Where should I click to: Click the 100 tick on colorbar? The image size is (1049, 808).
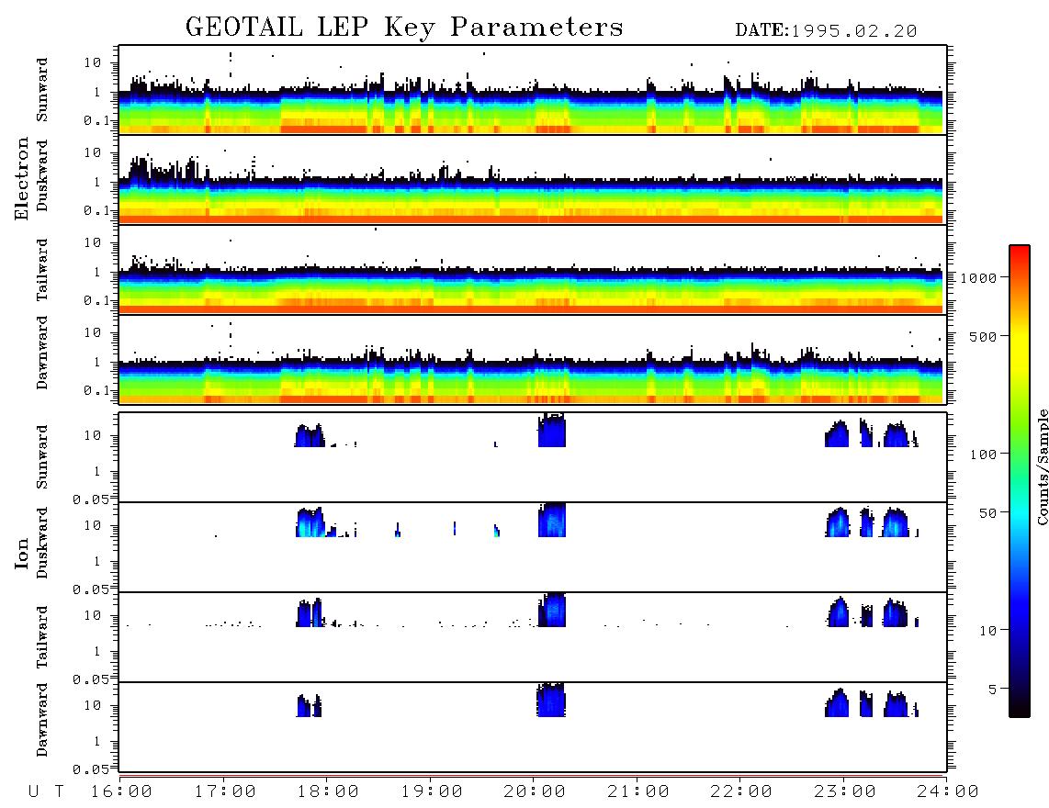point(983,454)
